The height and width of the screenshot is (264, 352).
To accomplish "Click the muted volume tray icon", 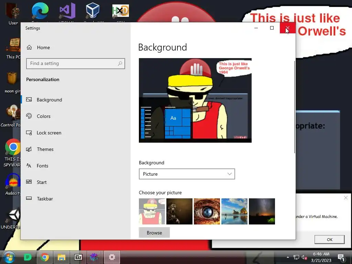I will coord(304,257).
